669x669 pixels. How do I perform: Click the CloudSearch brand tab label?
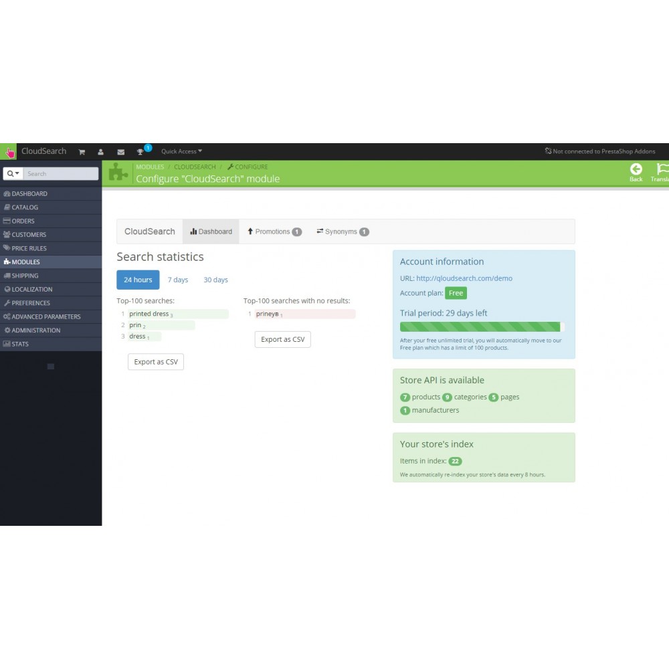tap(150, 231)
